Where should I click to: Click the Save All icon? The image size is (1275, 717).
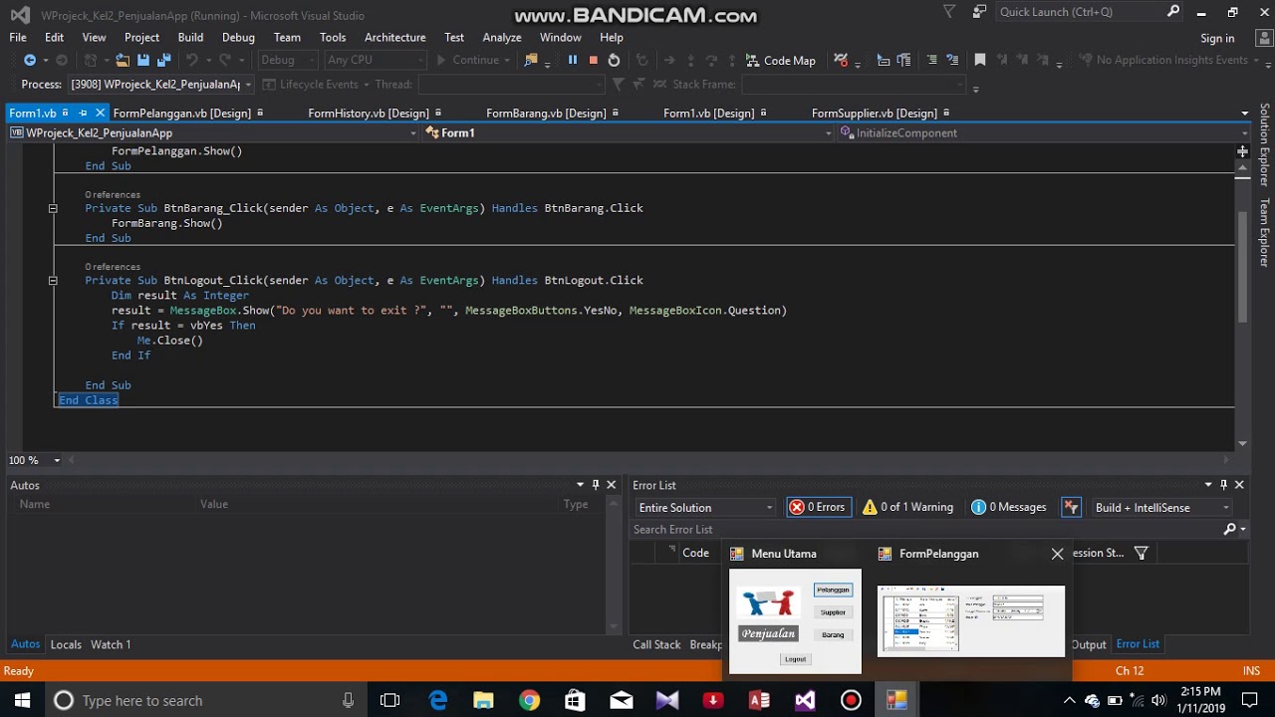[x=163, y=60]
